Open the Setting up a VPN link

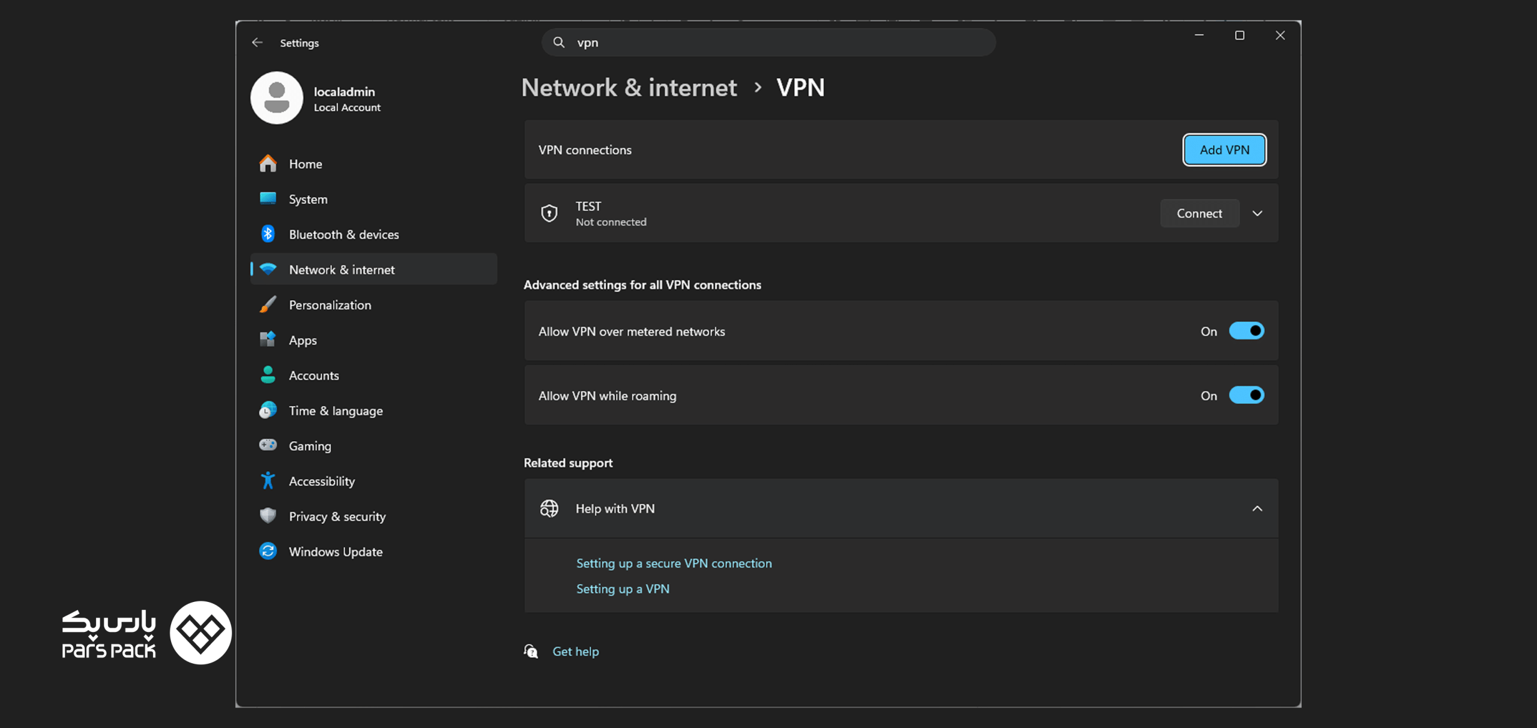(x=623, y=589)
